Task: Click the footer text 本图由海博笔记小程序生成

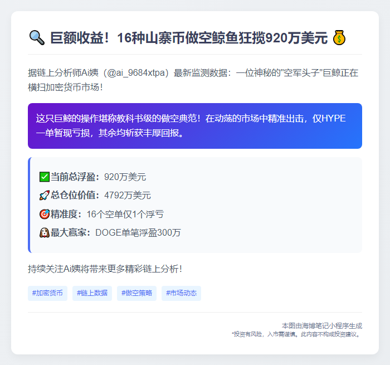Action: (x=322, y=325)
